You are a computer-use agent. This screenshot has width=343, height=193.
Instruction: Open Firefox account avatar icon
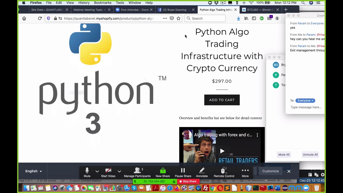(x=277, y=18)
